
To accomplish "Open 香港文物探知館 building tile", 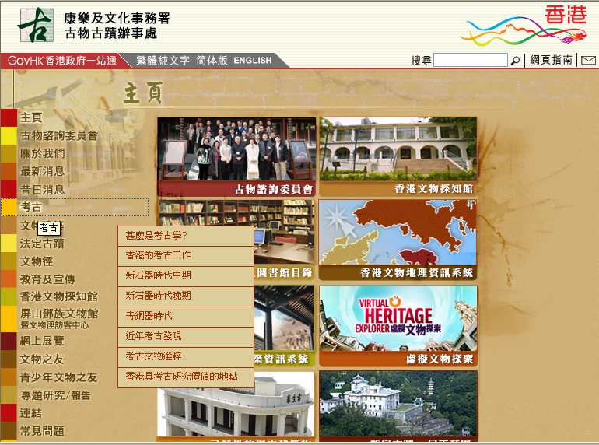I will 398,157.
